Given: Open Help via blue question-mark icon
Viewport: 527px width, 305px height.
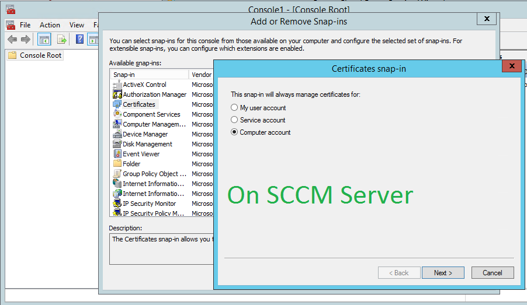Looking at the screenshot, I should pos(79,39).
